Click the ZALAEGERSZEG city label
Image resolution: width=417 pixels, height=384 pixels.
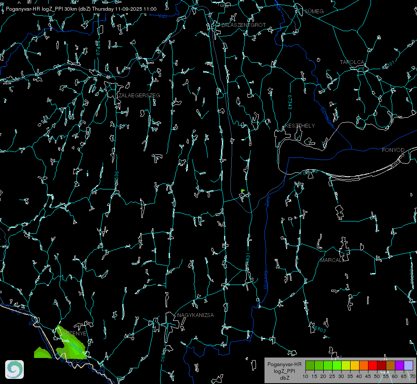point(139,95)
